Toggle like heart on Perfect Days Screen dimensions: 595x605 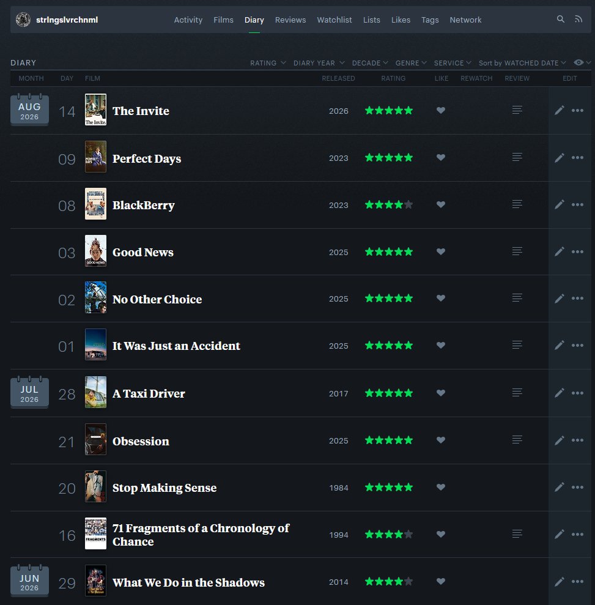coord(441,157)
